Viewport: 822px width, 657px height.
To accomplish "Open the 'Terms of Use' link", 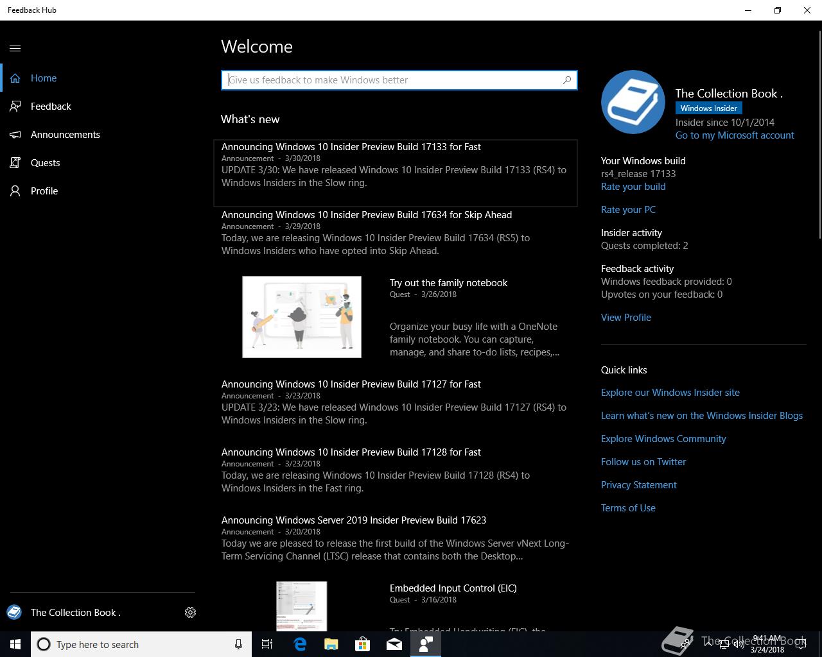I will (628, 508).
